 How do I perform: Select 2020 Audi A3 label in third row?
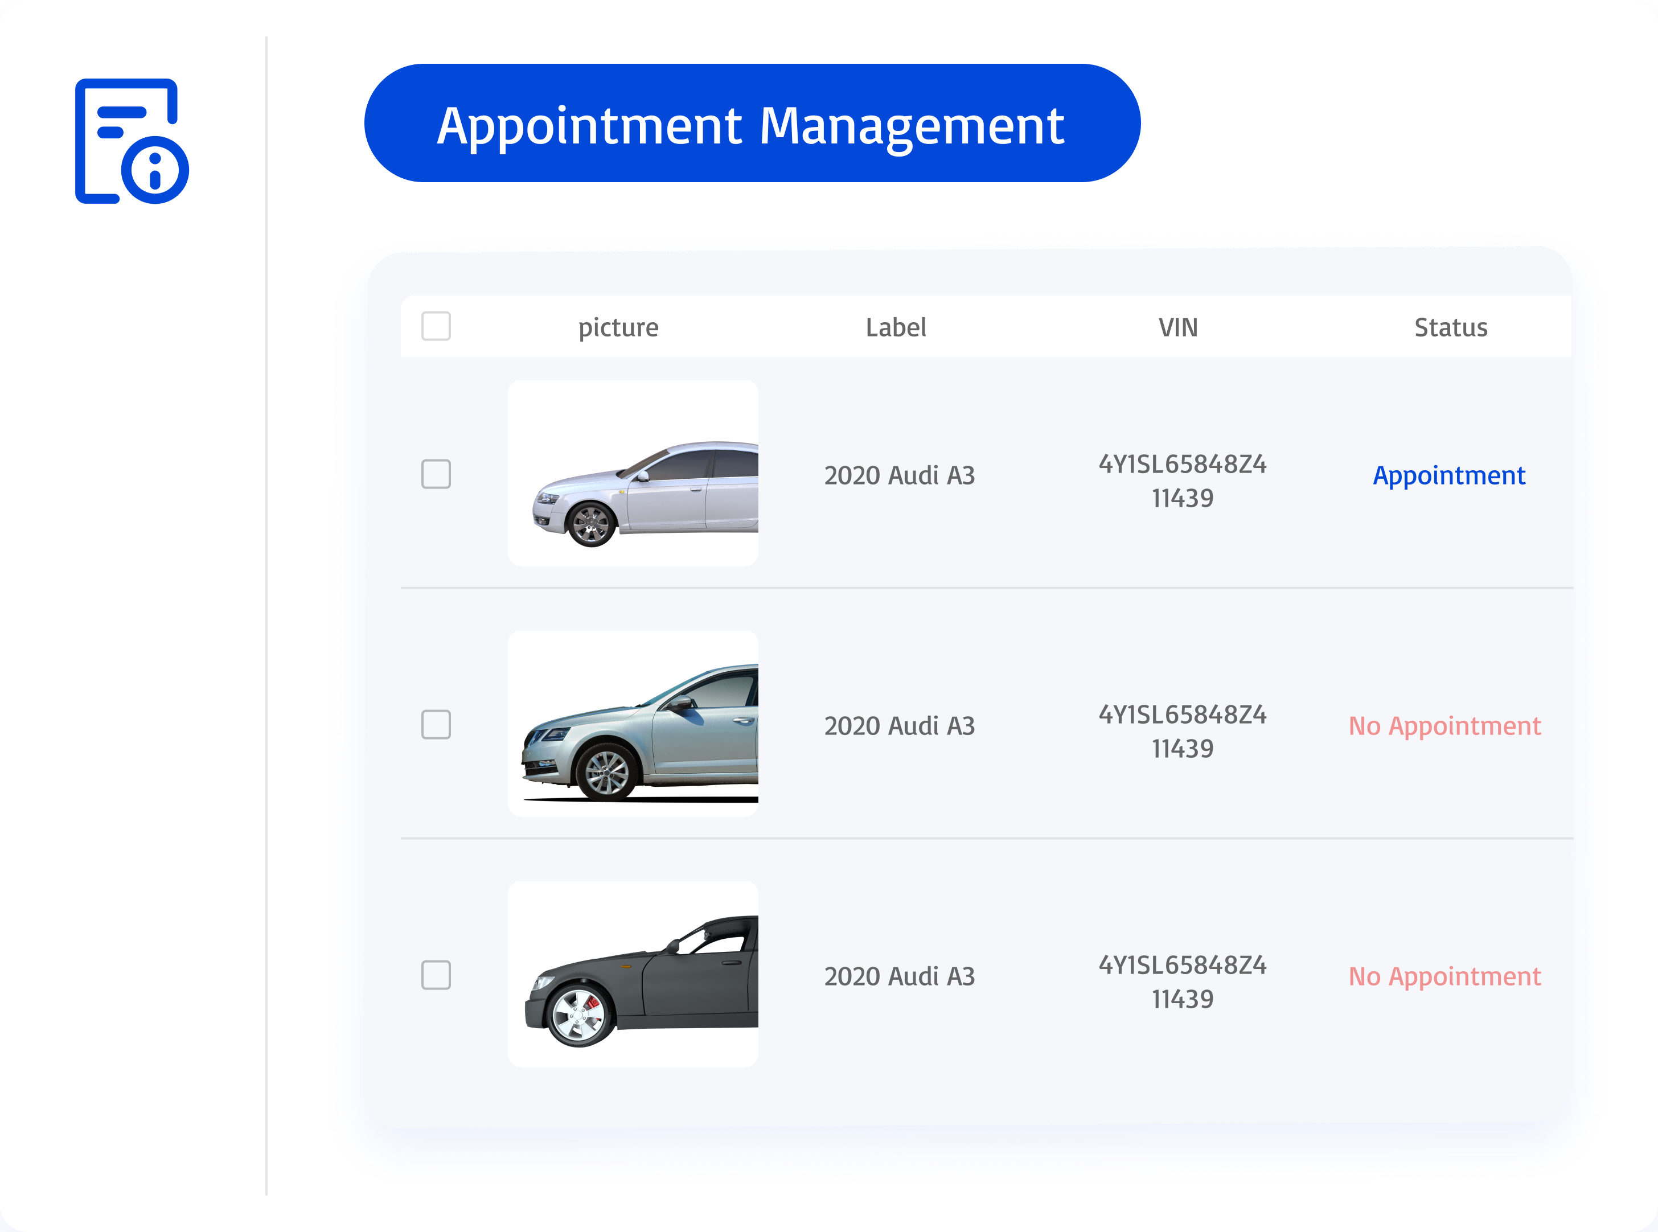coord(900,976)
